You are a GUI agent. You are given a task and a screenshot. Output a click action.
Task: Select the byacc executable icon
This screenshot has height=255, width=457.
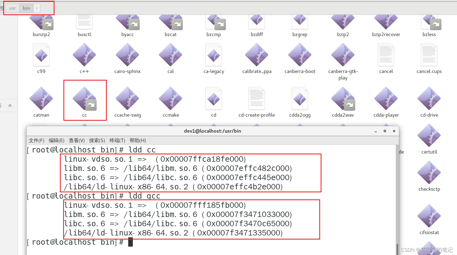(127, 22)
